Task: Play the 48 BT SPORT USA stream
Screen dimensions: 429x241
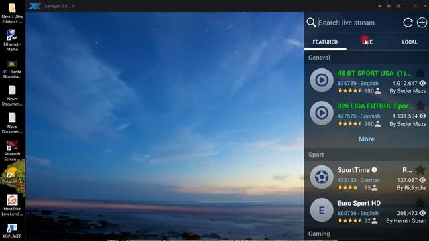Action: point(322,80)
